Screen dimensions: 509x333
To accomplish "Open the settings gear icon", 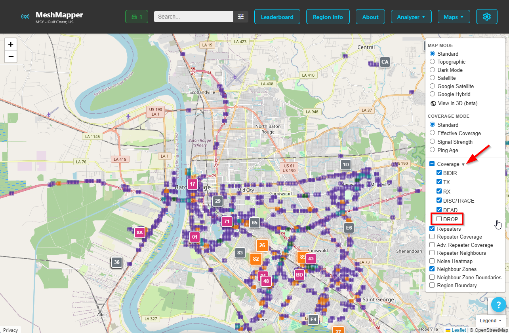I will click(486, 17).
